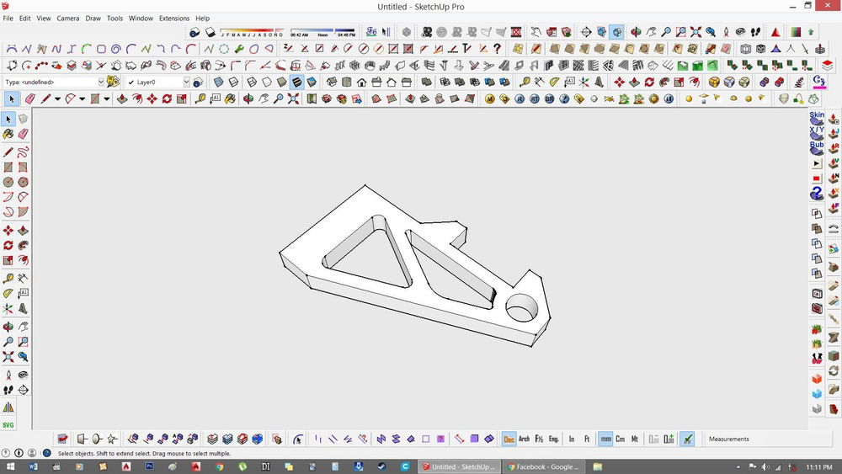Open the Extensions menu
The width and height of the screenshot is (842, 474).
(174, 18)
